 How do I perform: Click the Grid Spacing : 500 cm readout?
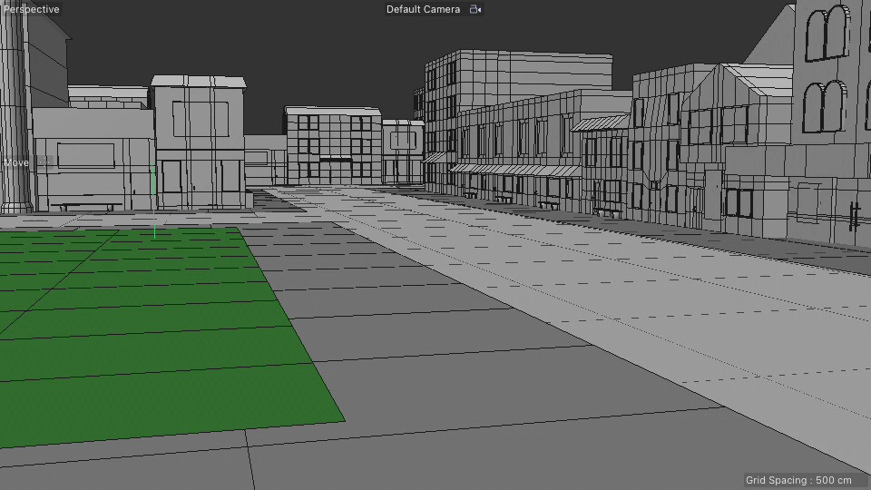[x=798, y=480]
